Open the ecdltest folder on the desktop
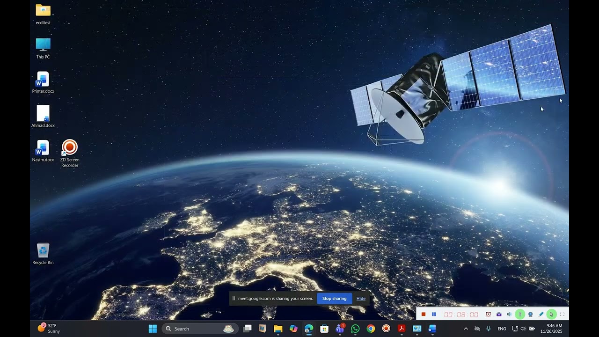 click(43, 14)
